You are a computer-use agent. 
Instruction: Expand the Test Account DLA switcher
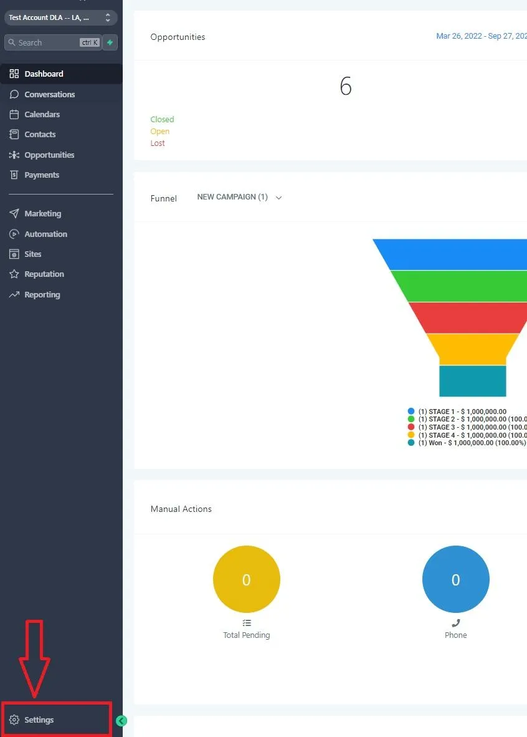(x=61, y=17)
